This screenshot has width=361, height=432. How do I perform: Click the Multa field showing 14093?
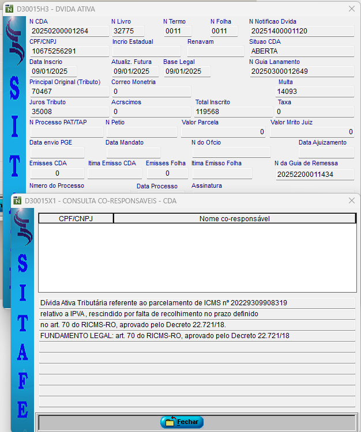[x=314, y=92]
